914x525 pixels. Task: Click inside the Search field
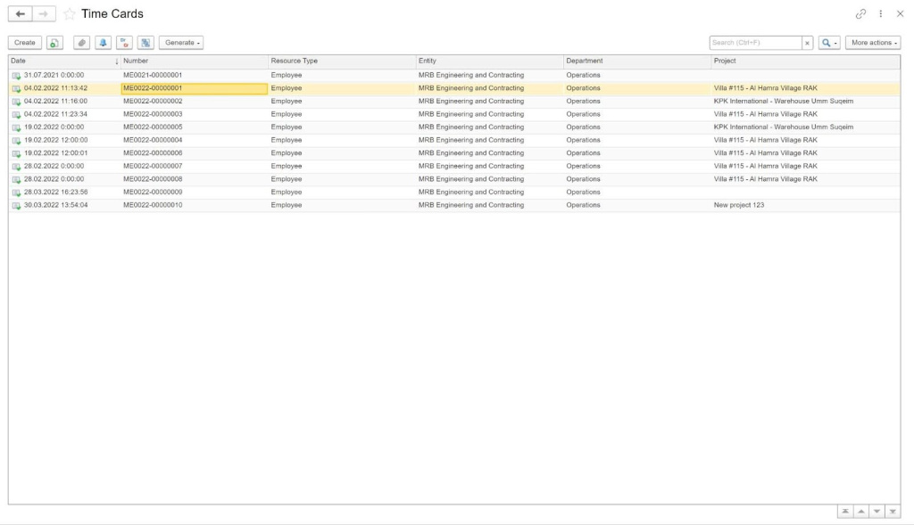(755, 43)
